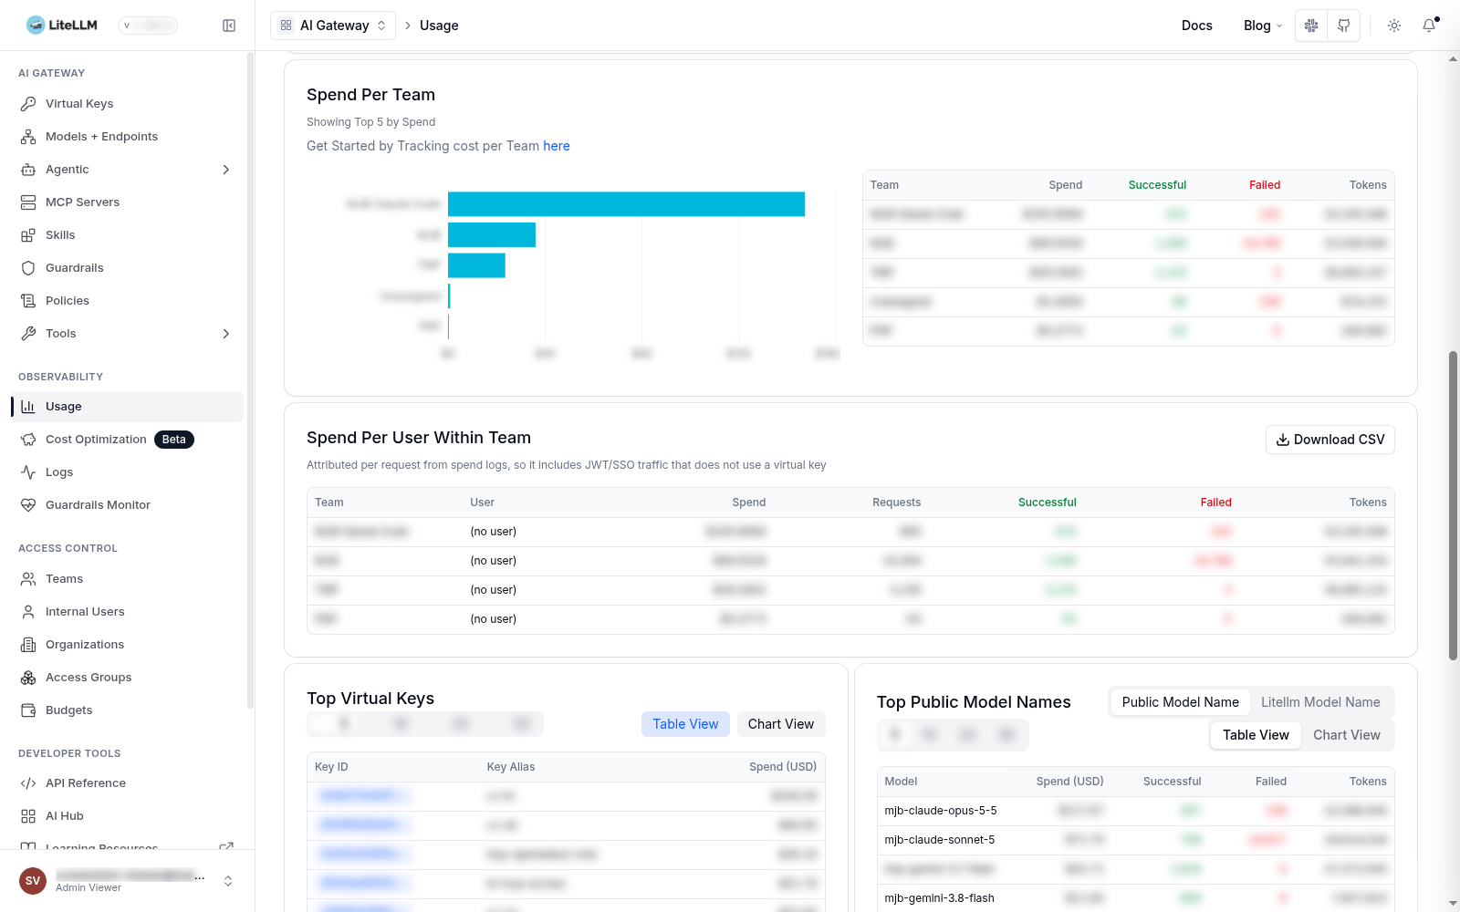Toggle light/dark theme sun icon
The height and width of the screenshot is (912, 1460).
pyautogui.click(x=1394, y=26)
